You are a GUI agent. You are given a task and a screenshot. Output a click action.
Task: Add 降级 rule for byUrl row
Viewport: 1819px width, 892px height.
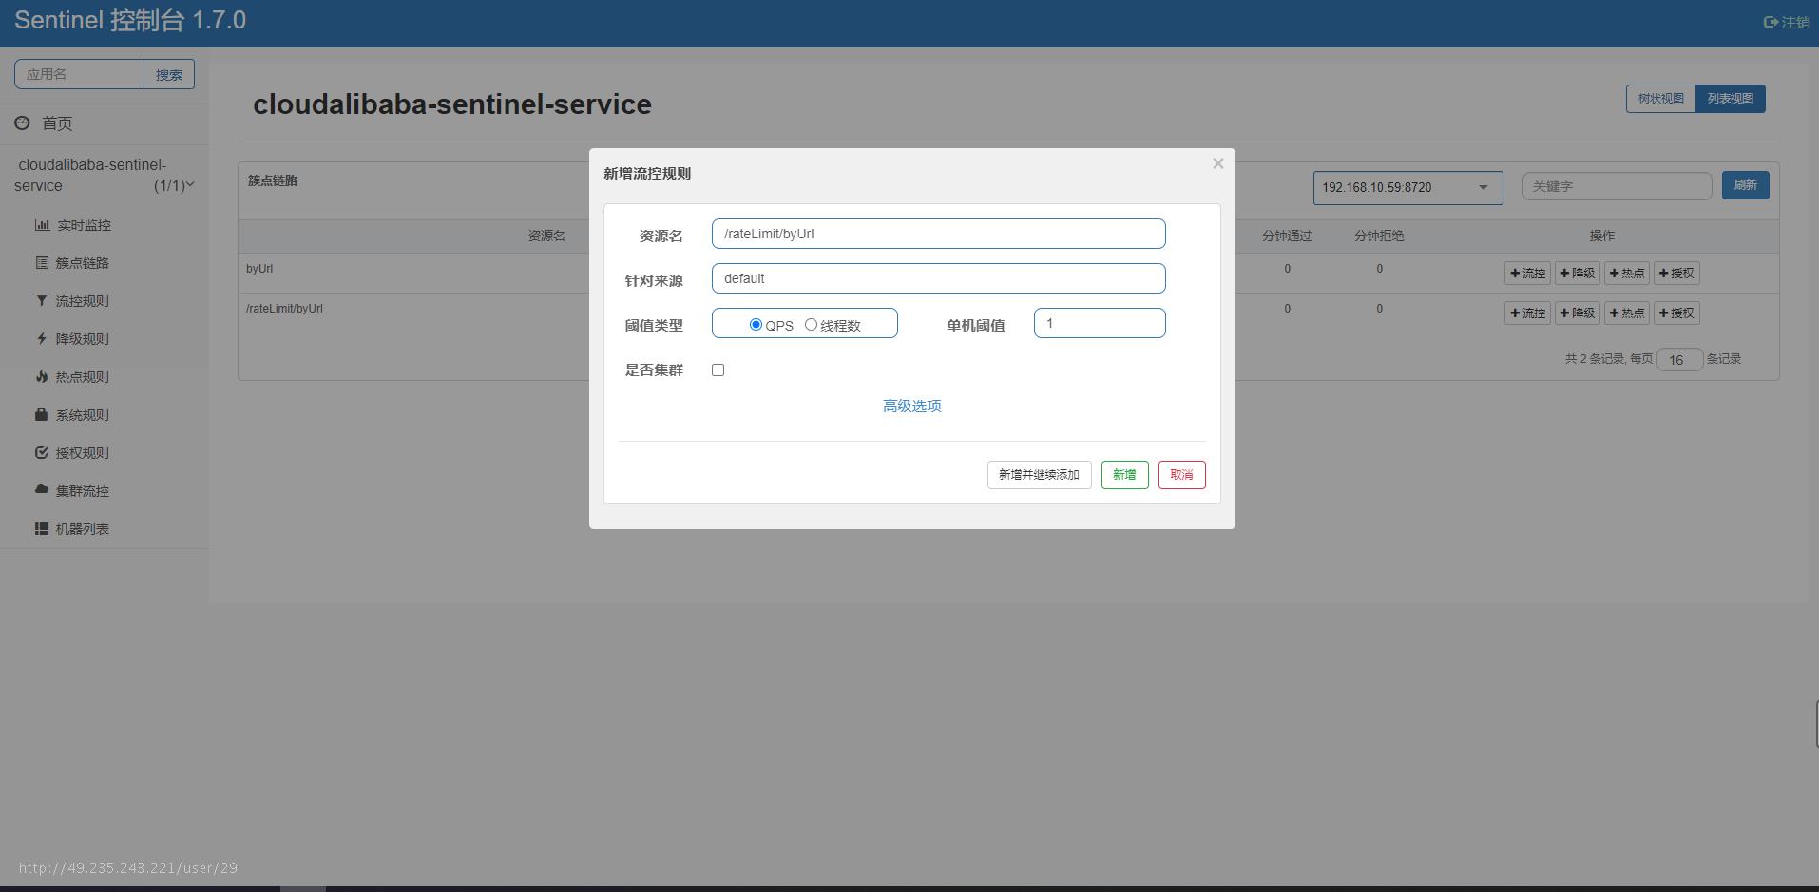[1577, 274]
